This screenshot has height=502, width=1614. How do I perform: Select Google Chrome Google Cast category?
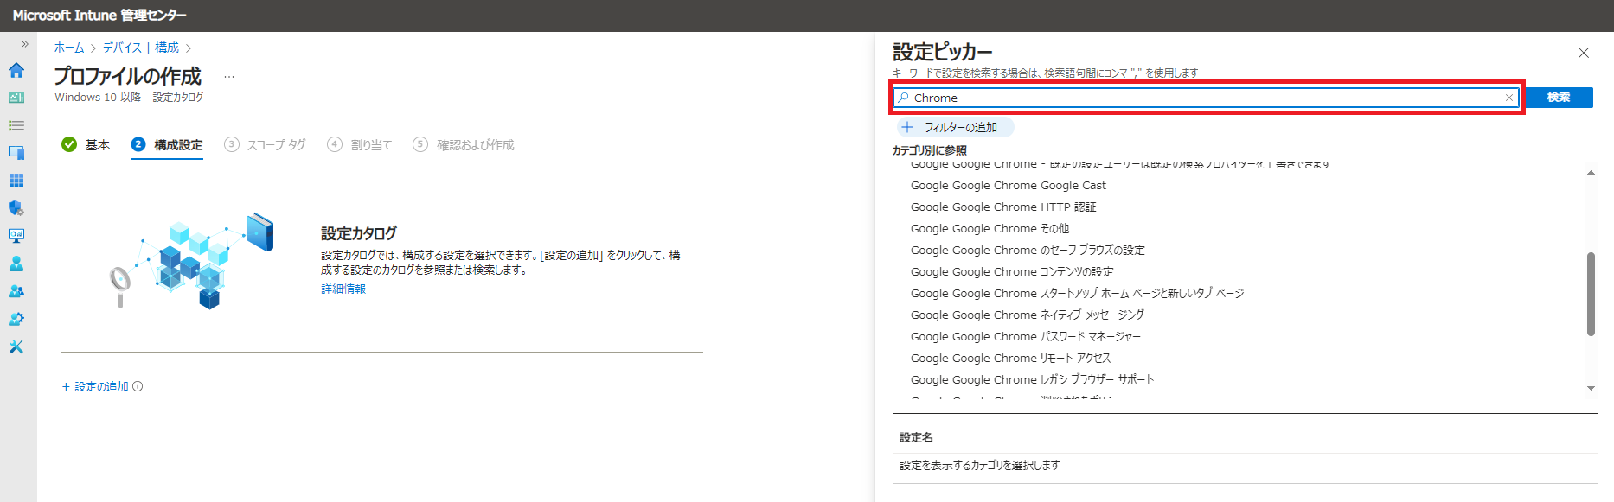[1009, 185]
